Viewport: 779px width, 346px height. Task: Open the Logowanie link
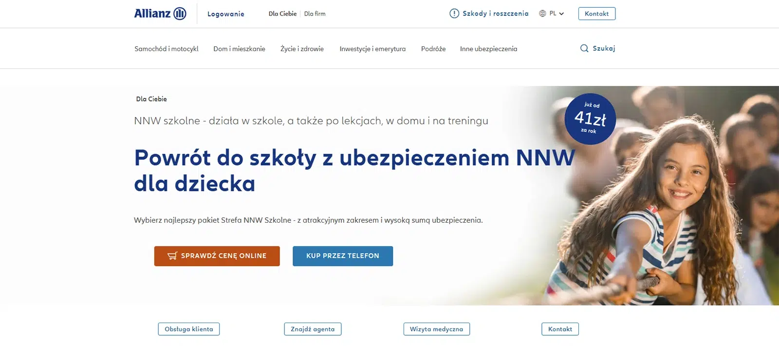[x=226, y=14]
